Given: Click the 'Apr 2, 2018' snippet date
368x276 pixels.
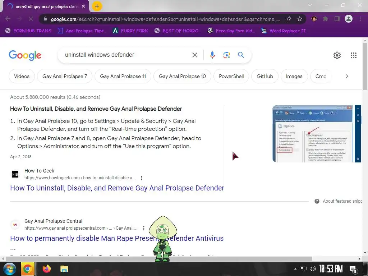Looking at the screenshot, I should 20,157.
